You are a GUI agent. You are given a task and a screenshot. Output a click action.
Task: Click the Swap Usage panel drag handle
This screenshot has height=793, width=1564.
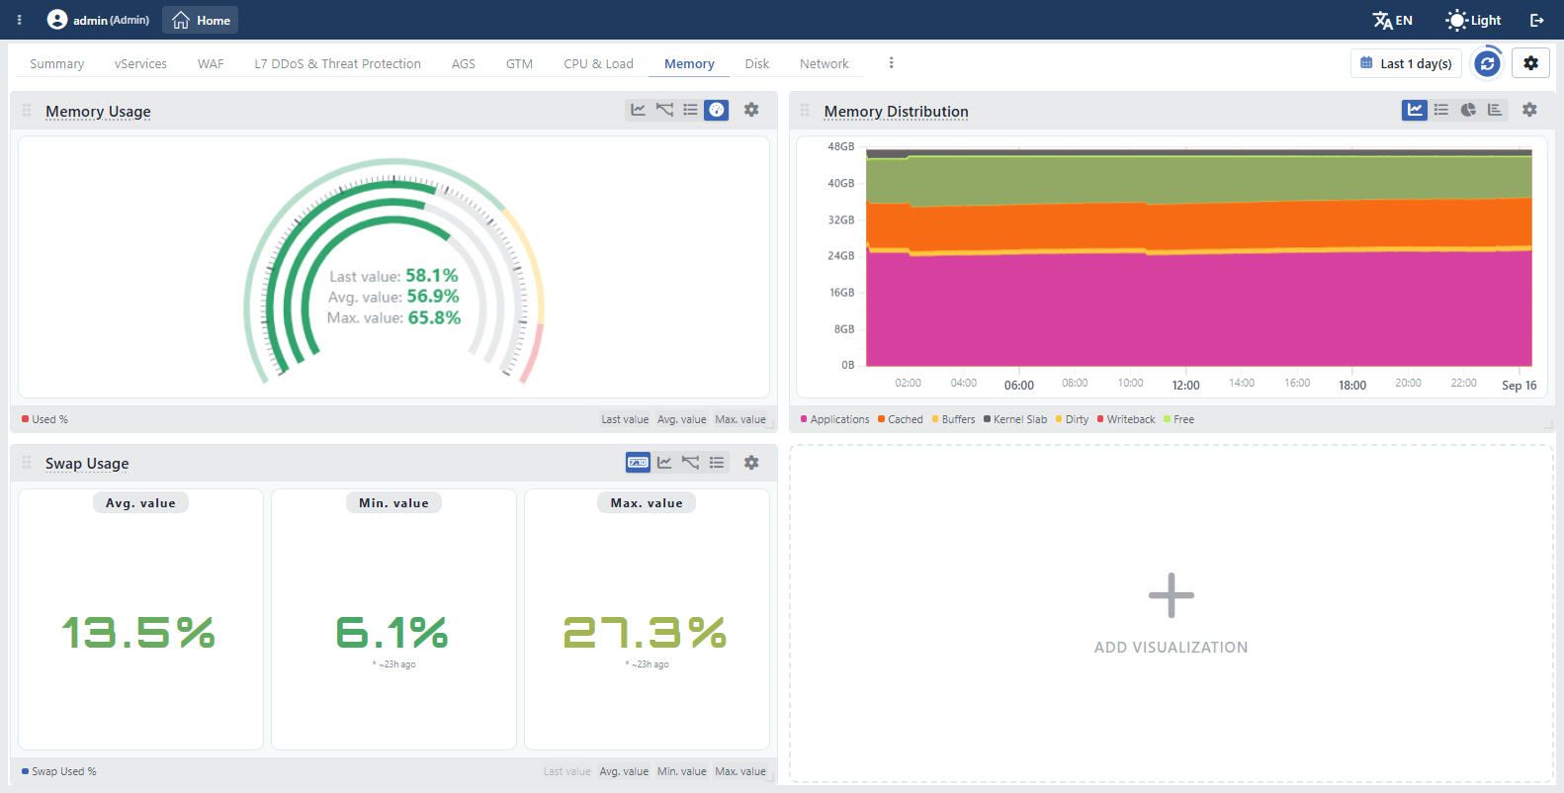[27, 462]
